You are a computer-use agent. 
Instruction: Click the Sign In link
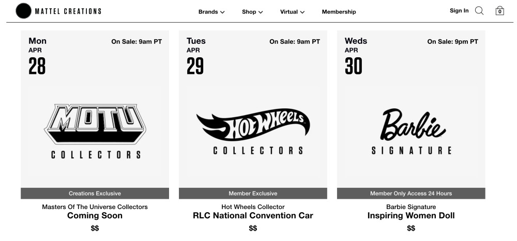tap(459, 10)
